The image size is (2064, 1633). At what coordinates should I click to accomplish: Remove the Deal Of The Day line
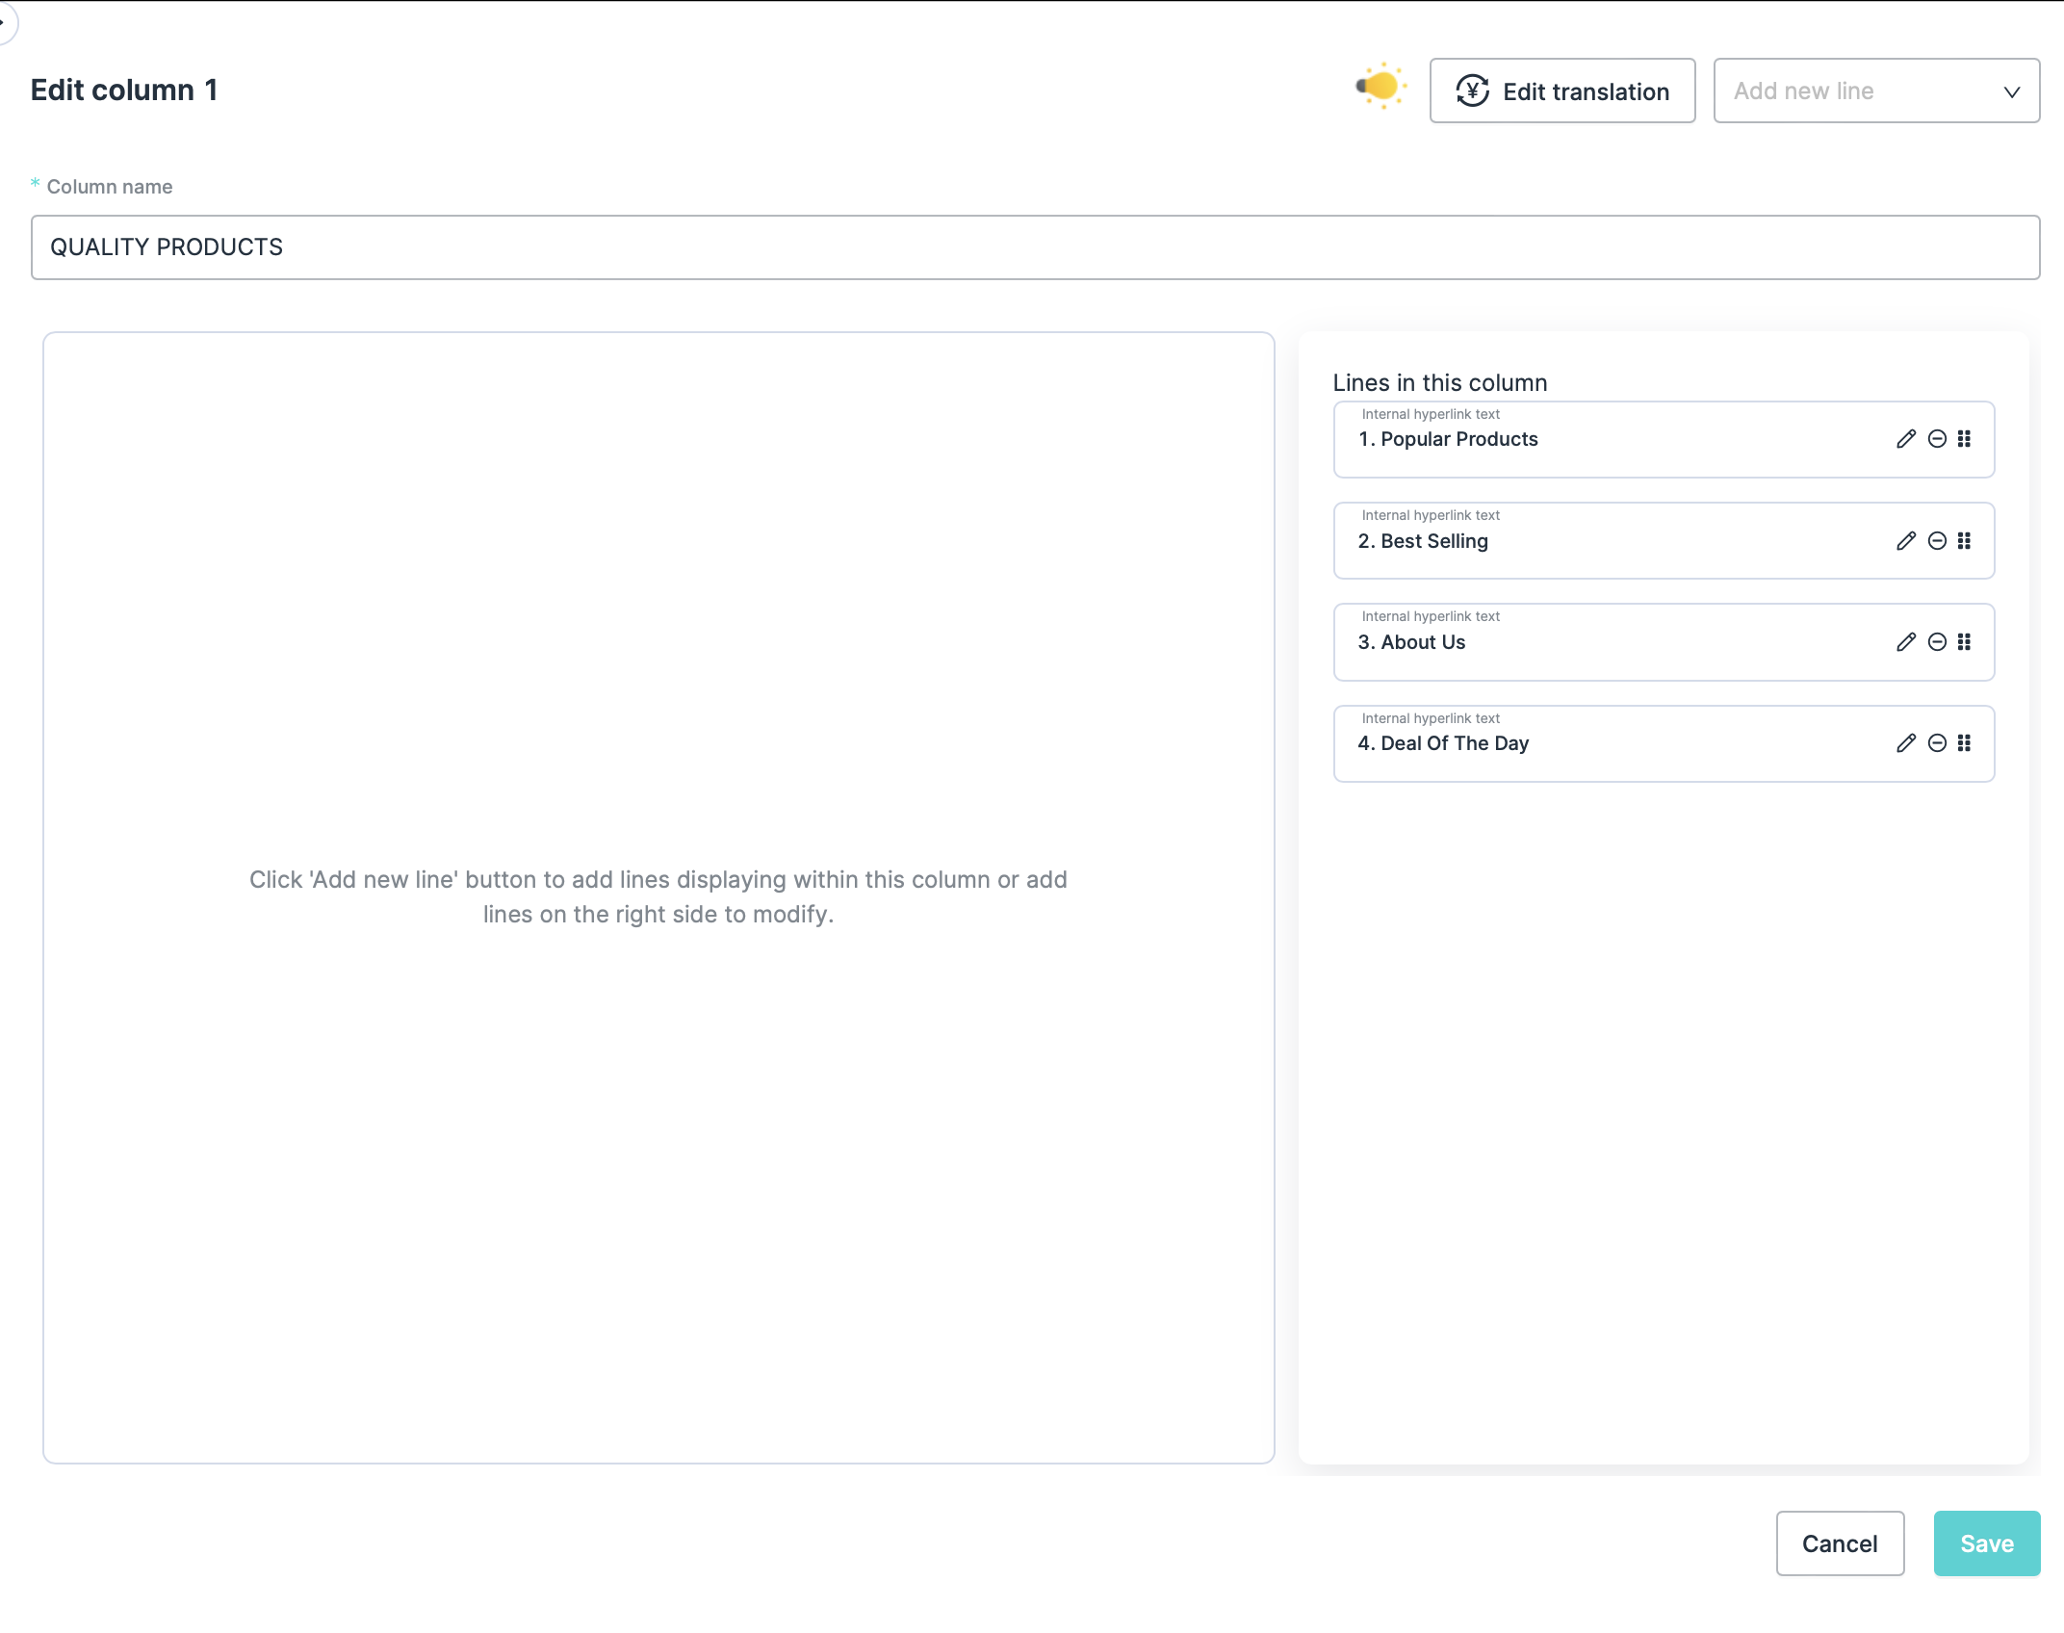[1937, 743]
